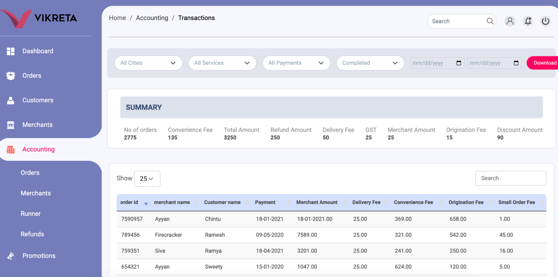Click the power logout icon
This screenshot has width=558, height=277.
(x=546, y=21)
